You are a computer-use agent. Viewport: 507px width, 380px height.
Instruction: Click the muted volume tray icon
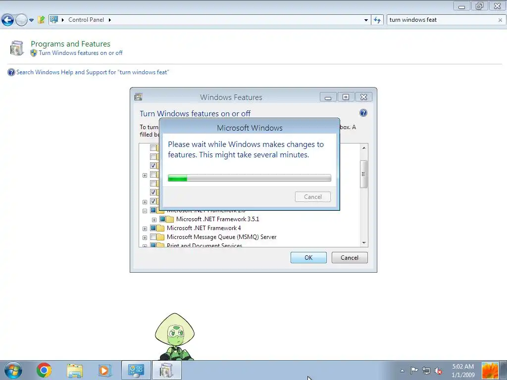click(x=439, y=371)
